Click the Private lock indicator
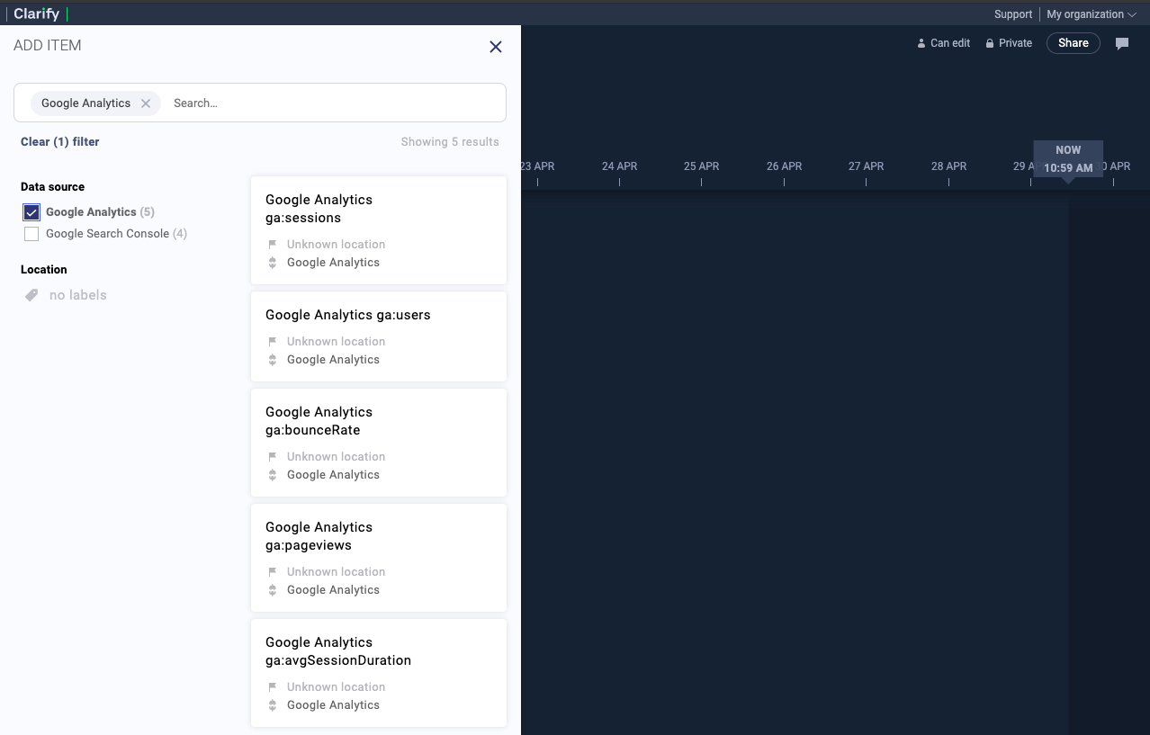 [x=1009, y=43]
